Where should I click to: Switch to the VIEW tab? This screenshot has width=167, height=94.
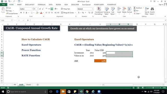[x=66, y=5]
